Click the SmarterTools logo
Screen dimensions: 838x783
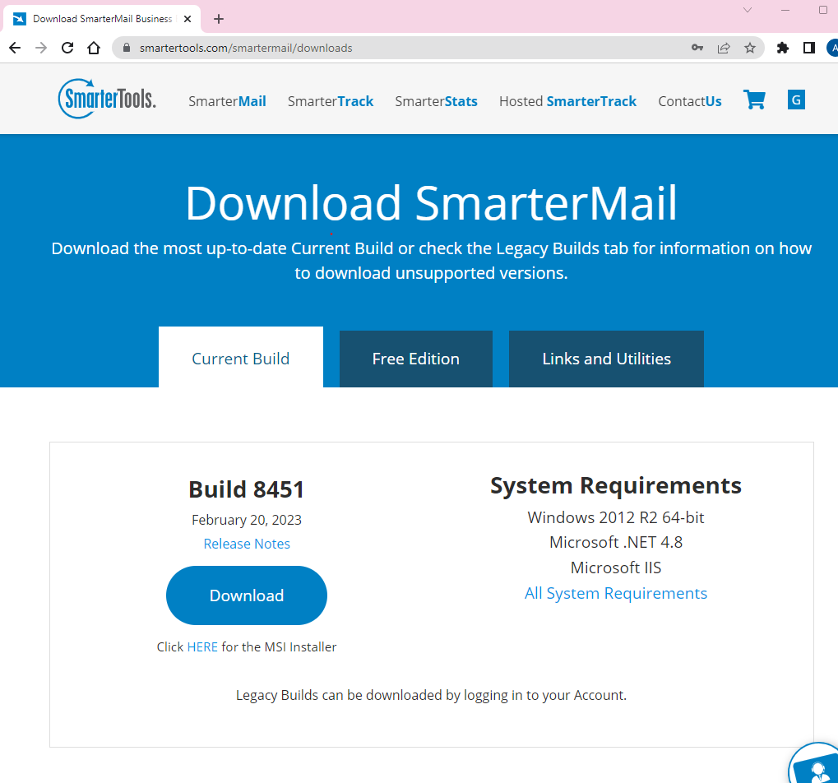coord(107,100)
